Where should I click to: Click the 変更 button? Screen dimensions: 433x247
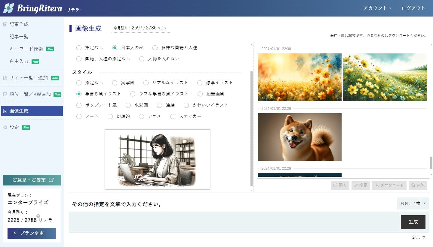click(361, 185)
